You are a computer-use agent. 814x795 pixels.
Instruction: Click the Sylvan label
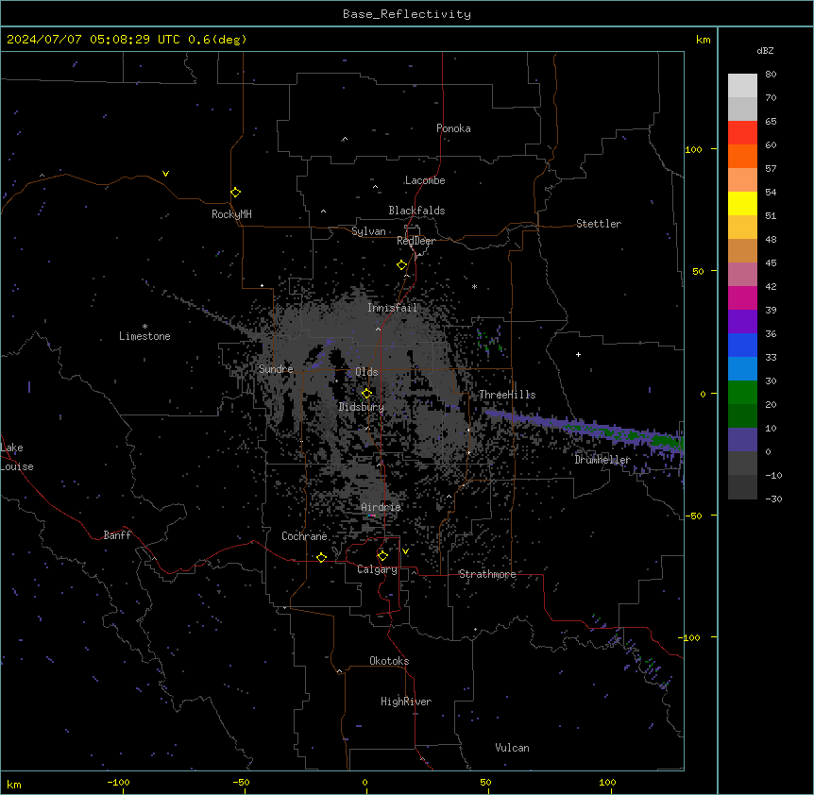click(x=368, y=231)
